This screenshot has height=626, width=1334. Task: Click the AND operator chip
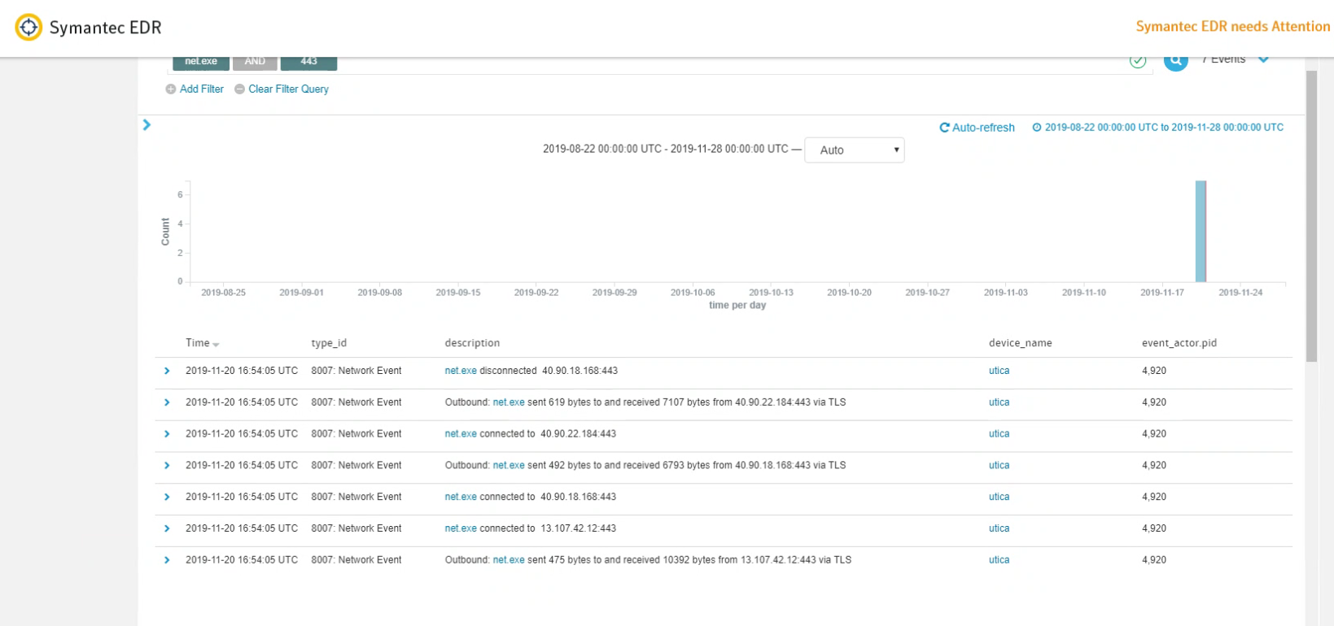point(255,63)
